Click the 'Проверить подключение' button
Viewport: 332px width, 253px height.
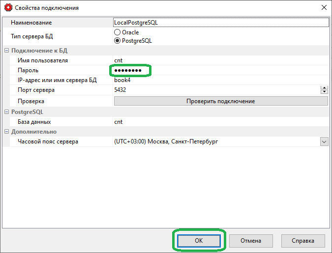tap(221, 101)
